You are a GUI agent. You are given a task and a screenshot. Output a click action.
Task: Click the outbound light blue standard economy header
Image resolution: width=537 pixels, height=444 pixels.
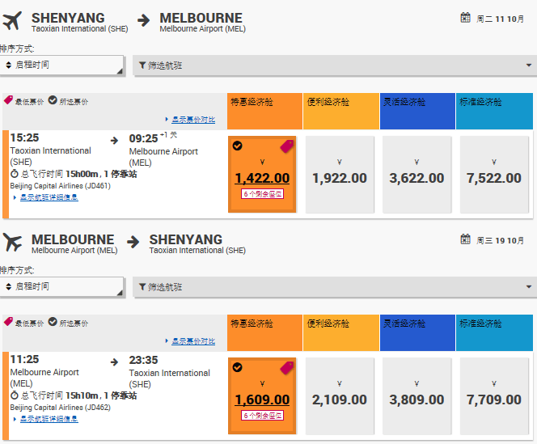(x=494, y=111)
